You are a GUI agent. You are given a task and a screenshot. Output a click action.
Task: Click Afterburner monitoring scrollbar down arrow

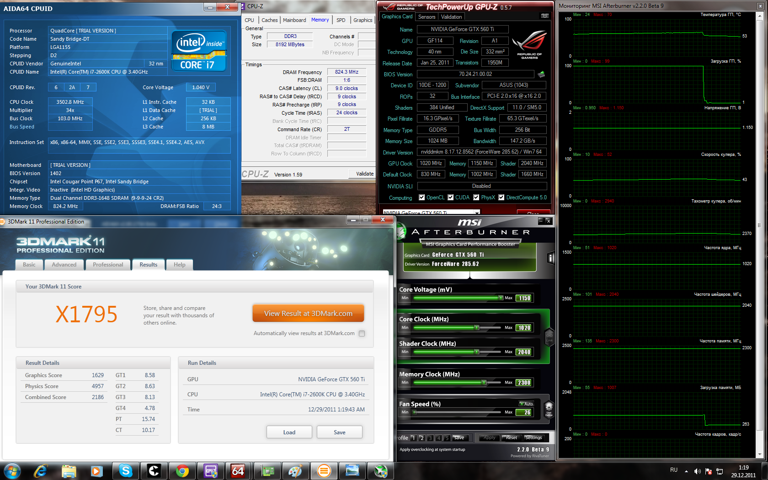[x=760, y=454]
